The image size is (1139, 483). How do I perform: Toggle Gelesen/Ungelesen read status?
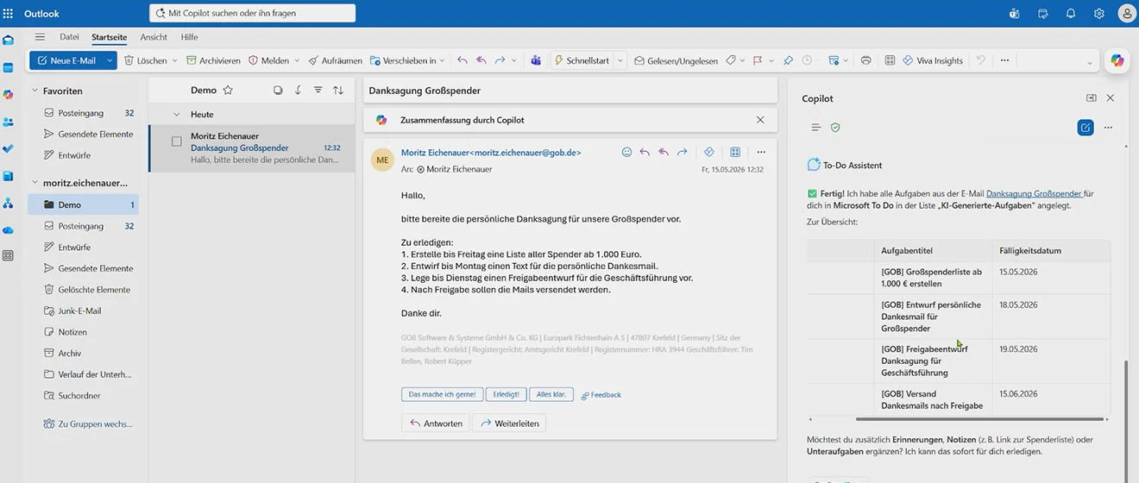click(x=676, y=60)
